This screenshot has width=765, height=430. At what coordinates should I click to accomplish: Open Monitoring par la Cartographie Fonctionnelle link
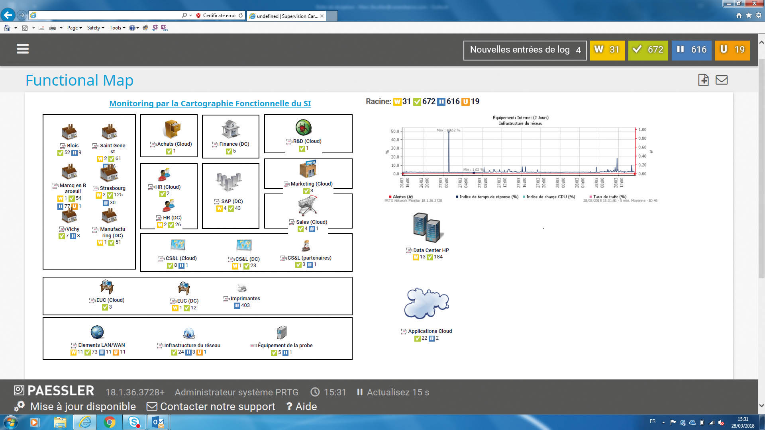(x=210, y=104)
